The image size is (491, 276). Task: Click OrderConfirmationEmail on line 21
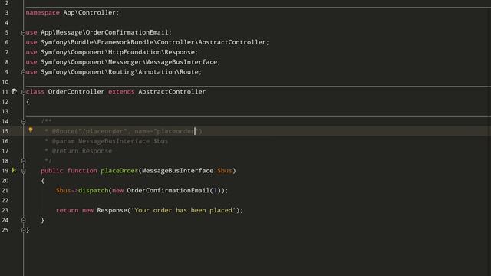(168, 190)
